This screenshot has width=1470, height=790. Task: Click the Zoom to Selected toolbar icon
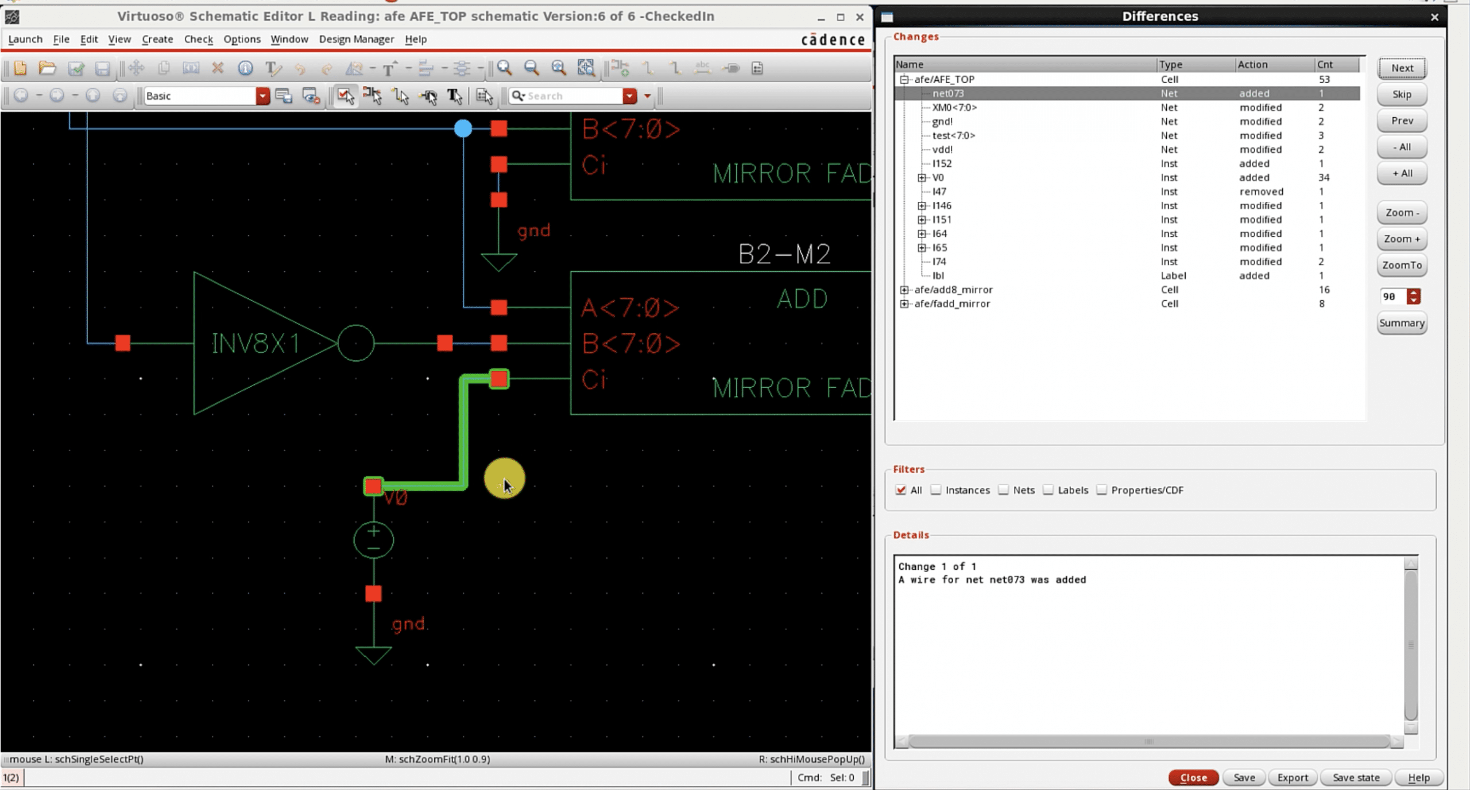pyautogui.click(x=586, y=68)
